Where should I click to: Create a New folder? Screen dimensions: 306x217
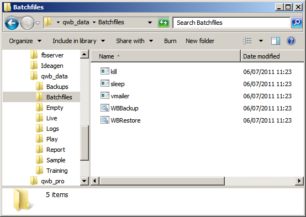tap(200, 41)
